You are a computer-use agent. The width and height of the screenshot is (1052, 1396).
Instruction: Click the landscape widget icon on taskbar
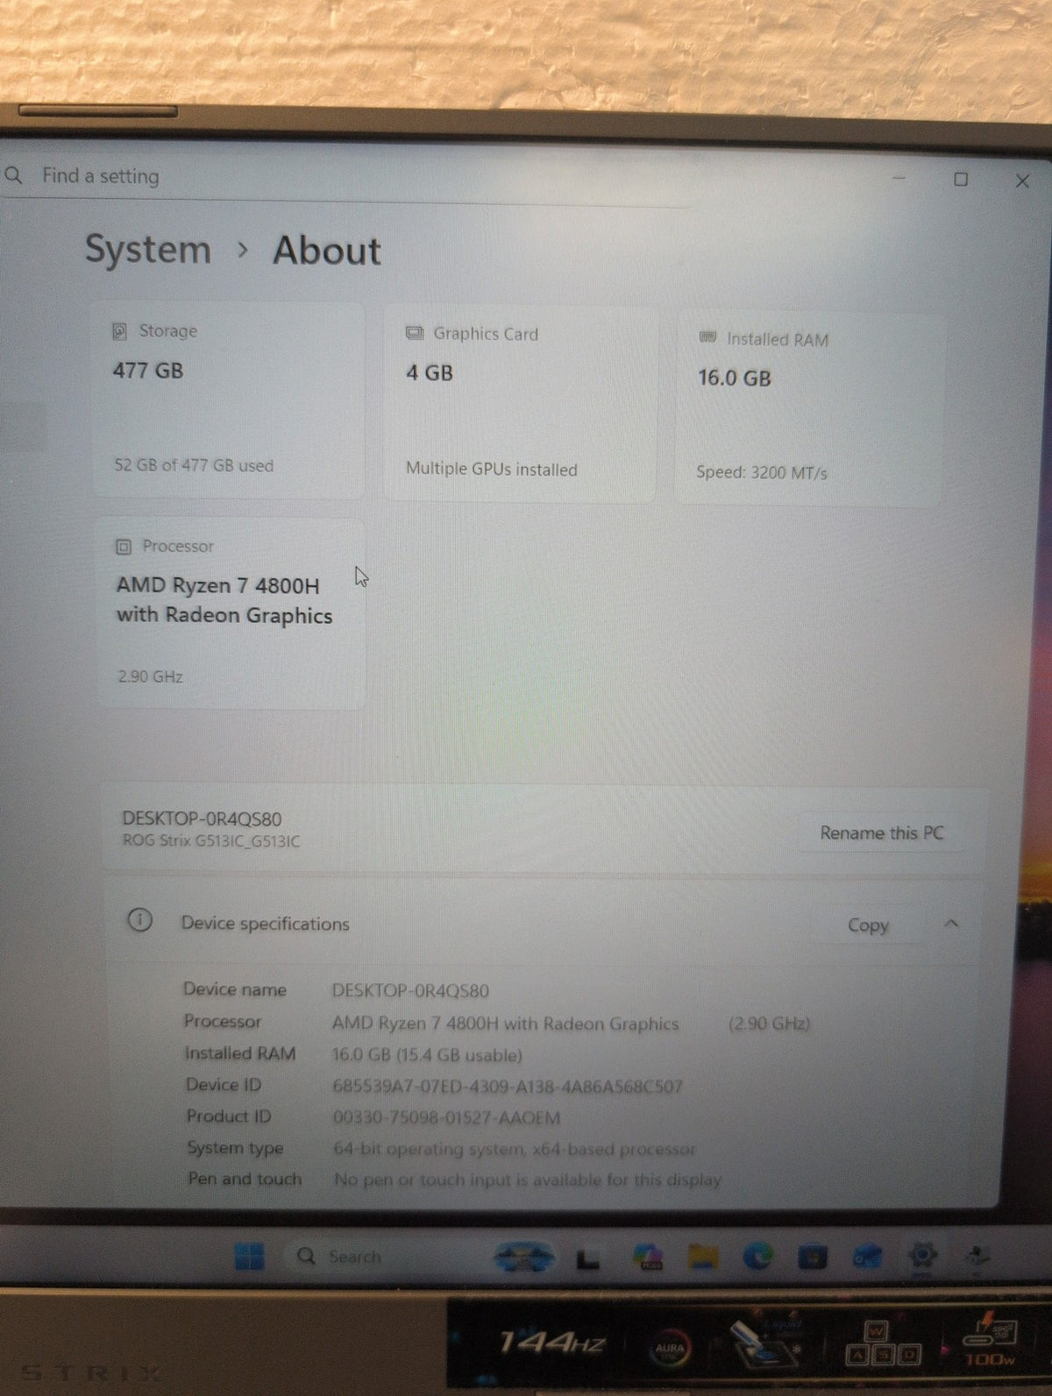523,1258
